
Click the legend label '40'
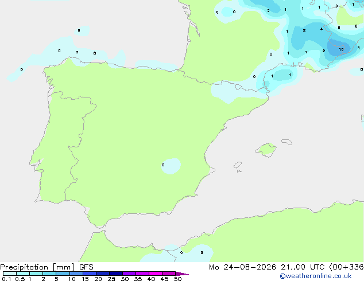pyautogui.click(x=151, y=279)
